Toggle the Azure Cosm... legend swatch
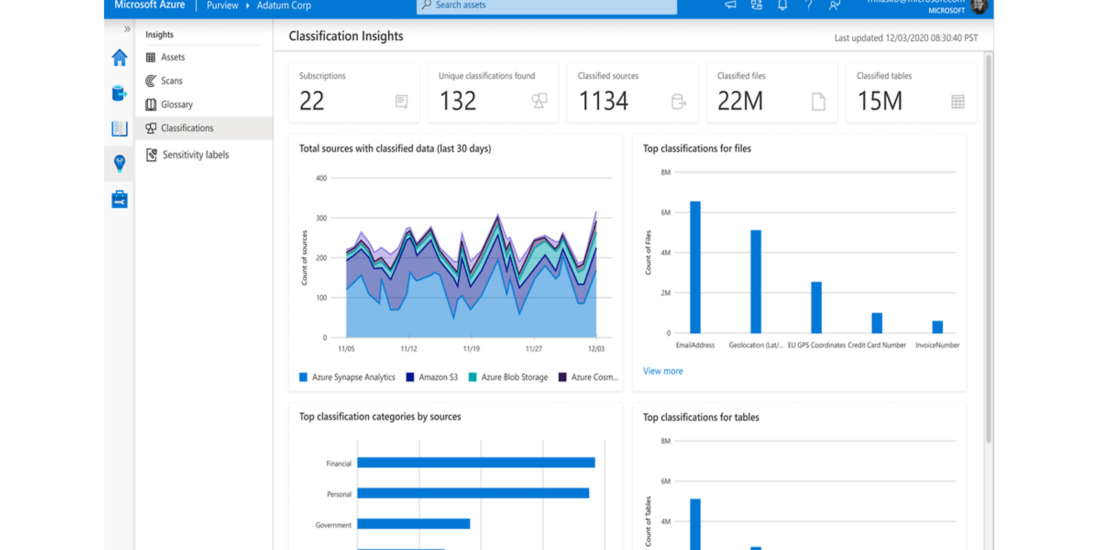Image resolution: width=1100 pixels, height=550 pixels. 562,377
